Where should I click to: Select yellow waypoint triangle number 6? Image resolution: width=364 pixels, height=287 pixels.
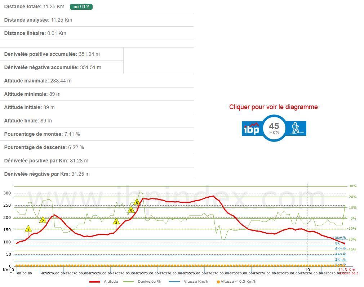click(137, 202)
